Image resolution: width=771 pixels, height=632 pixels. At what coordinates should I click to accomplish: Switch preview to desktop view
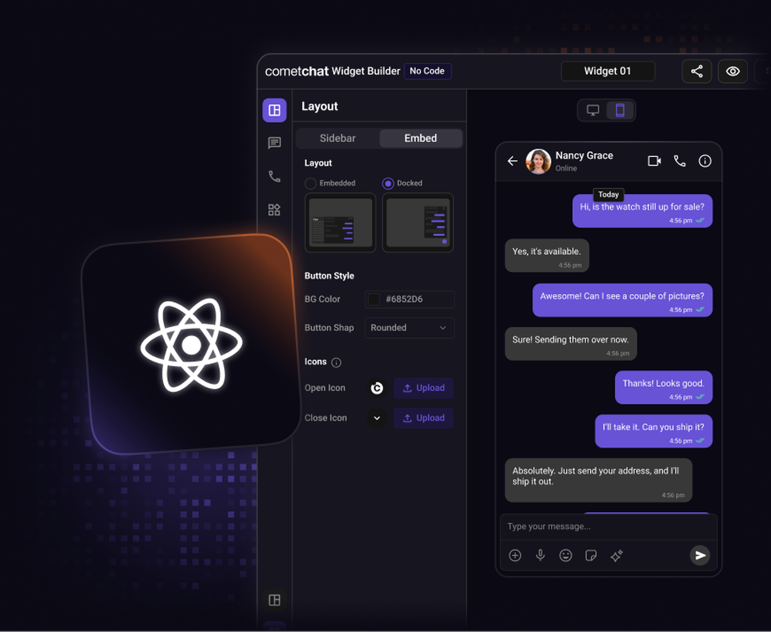click(x=593, y=110)
